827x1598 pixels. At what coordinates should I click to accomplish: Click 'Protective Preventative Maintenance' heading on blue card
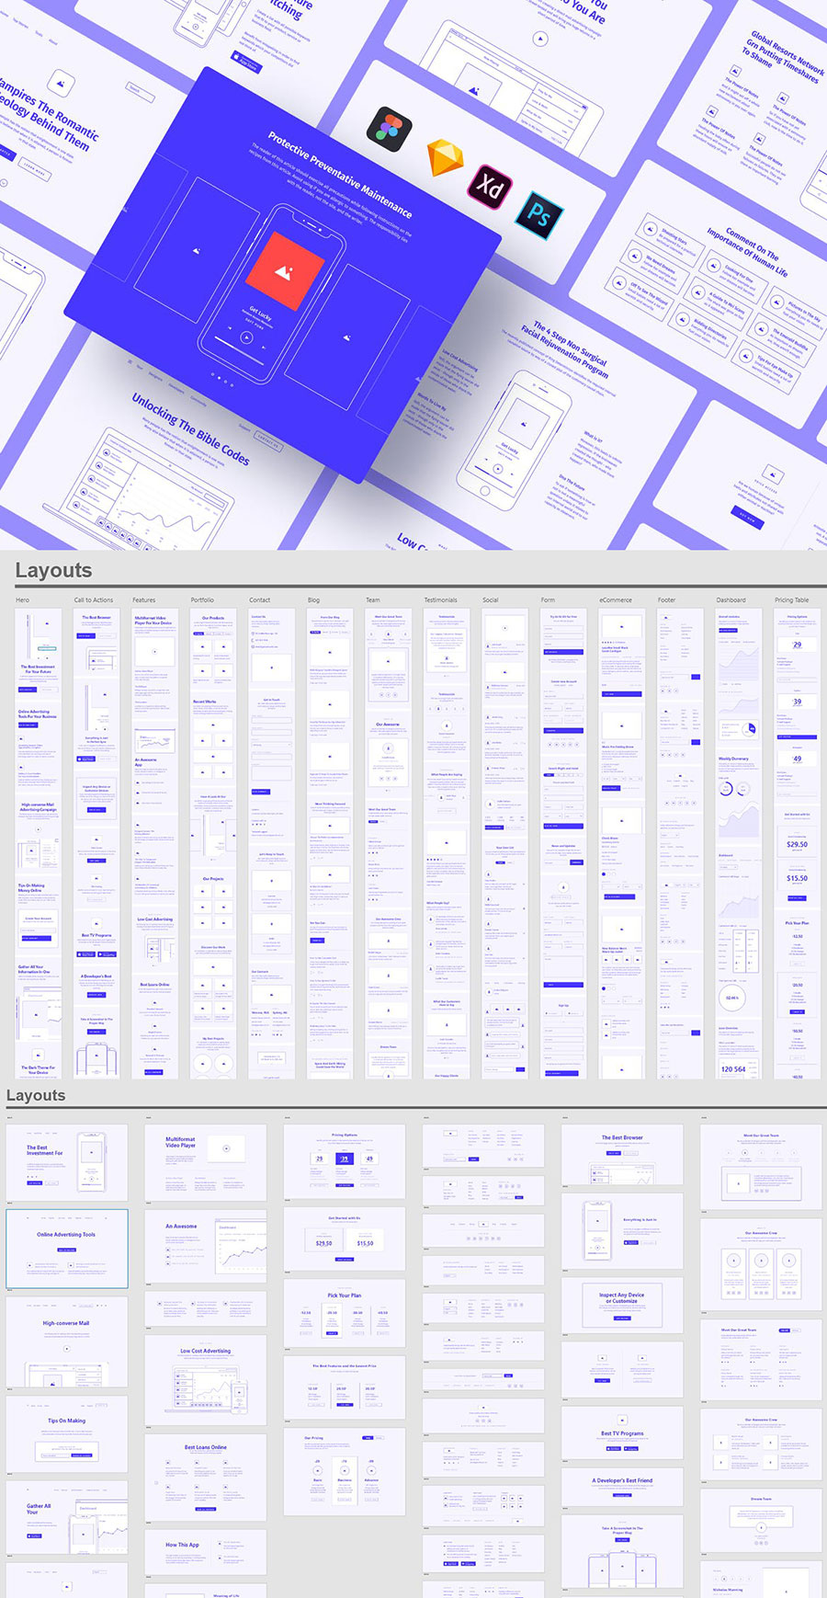(x=340, y=174)
